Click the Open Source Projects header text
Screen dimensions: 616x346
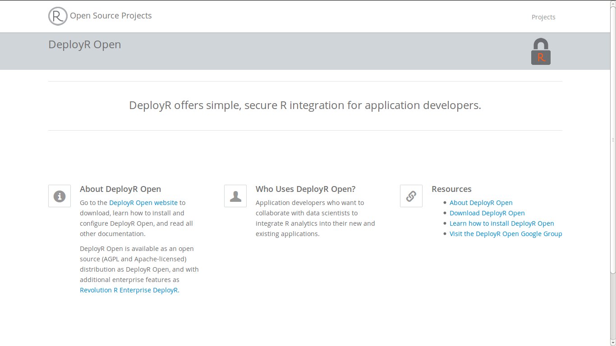click(110, 16)
